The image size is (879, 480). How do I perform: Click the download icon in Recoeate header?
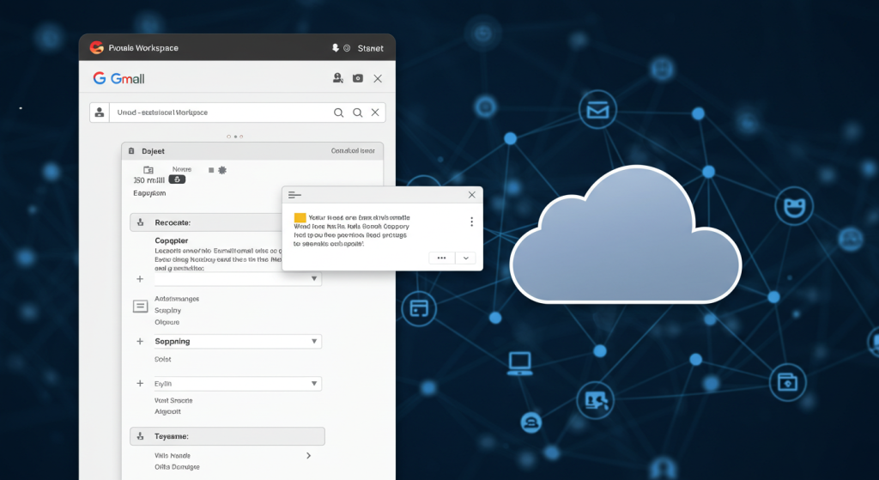pyautogui.click(x=140, y=222)
